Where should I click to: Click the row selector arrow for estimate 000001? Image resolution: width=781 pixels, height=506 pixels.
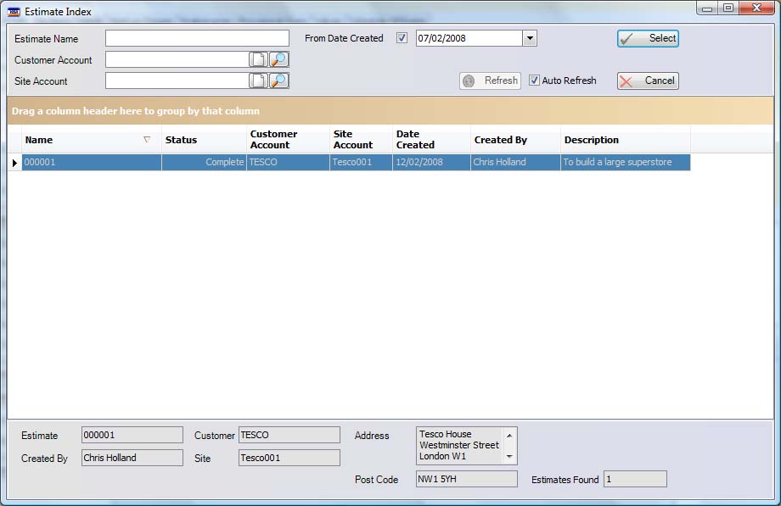(14, 162)
